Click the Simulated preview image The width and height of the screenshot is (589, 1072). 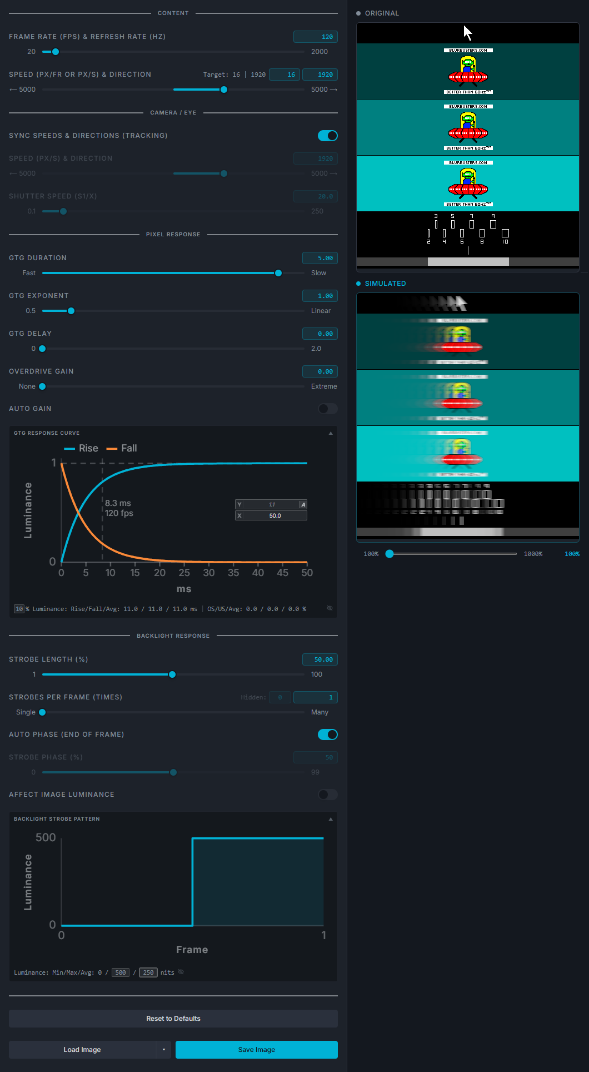[x=468, y=417]
